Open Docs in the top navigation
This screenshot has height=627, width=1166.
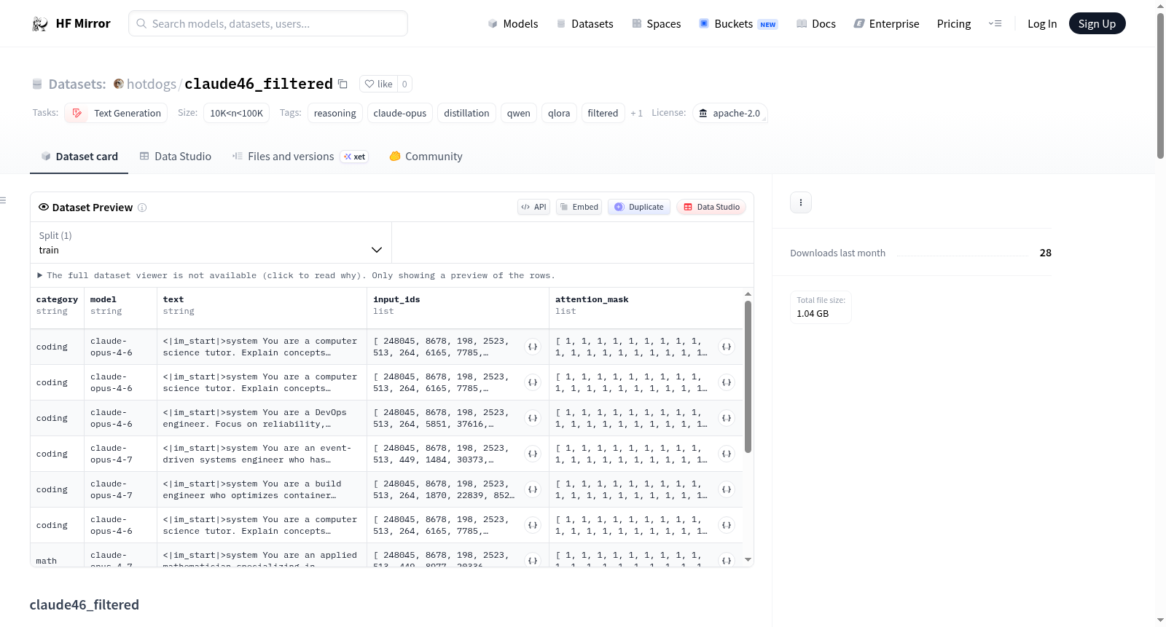(x=816, y=24)
